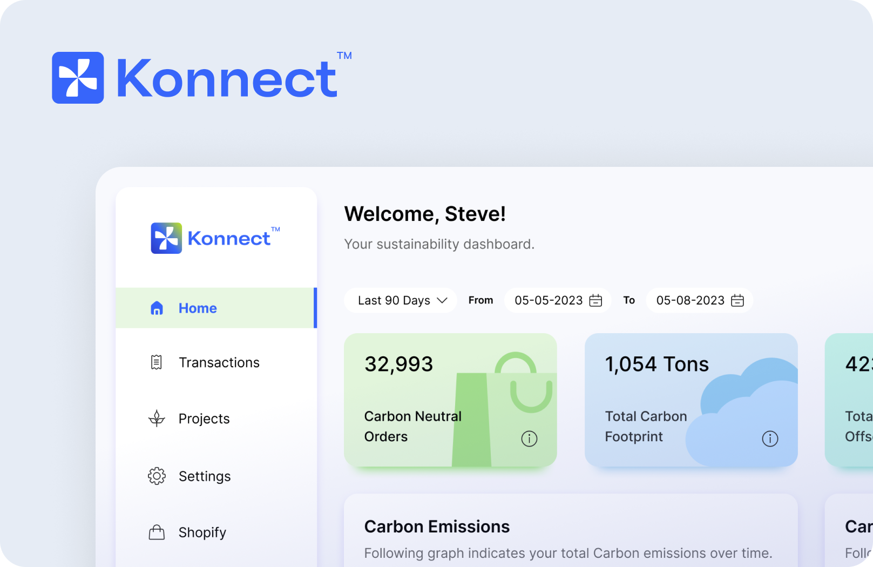
Task: Click the To date field 05-08-2023
Action: coord(690,301)
